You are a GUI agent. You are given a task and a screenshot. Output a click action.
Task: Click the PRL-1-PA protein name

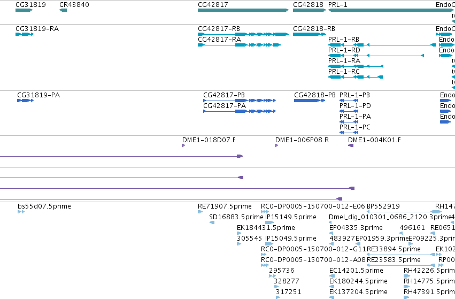pyautogui.click(x=355, y=117)
